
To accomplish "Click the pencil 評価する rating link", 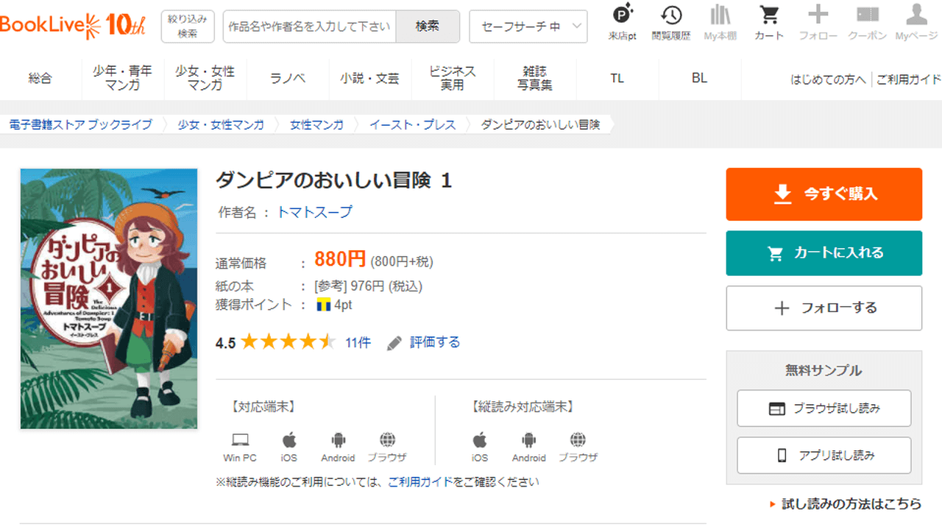I will 424,342.
